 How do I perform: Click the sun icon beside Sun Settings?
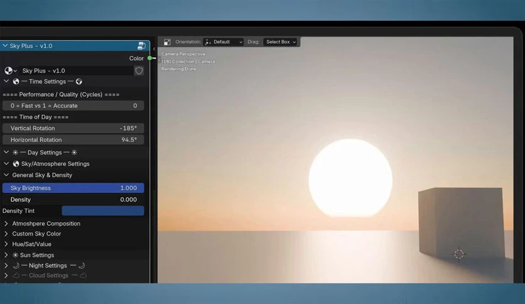tap(16, 255)
